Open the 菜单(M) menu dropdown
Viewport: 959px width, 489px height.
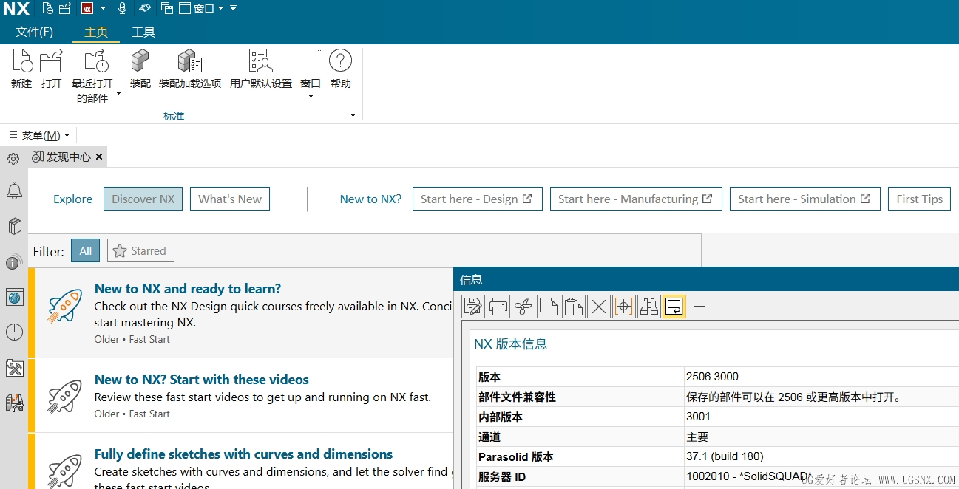pyautogui.click(x=39, y=135)
